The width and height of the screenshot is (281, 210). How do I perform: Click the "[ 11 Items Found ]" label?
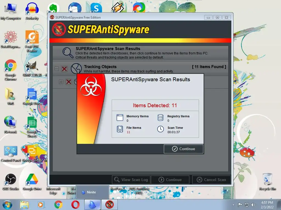tap(209, 67)
